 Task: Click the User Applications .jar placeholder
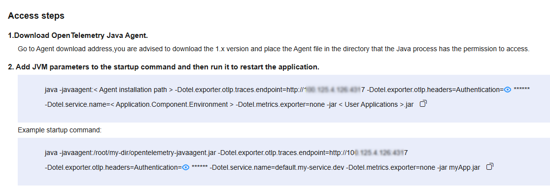click(x=375, y=104)
